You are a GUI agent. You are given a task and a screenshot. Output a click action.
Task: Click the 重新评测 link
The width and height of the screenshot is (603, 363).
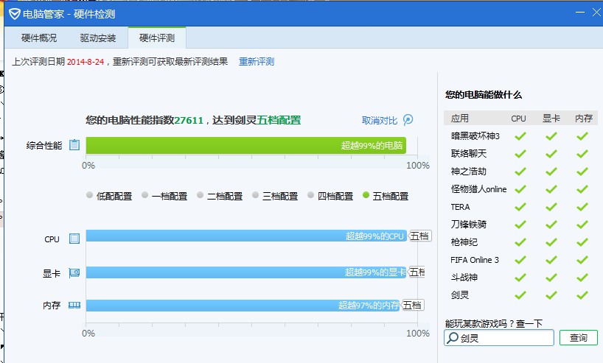257,61
